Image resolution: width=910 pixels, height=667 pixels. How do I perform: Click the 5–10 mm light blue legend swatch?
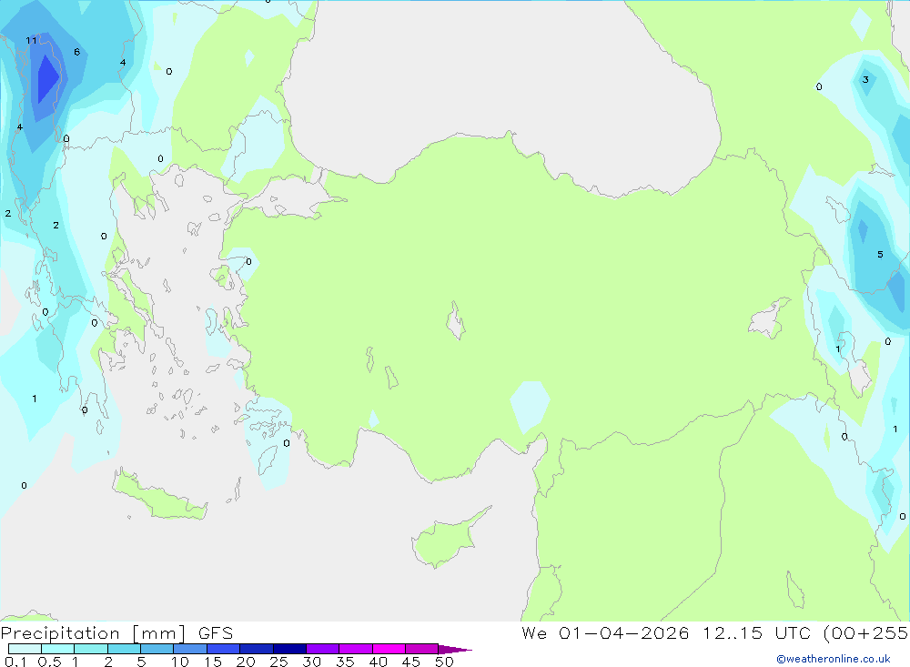[157, 649]
